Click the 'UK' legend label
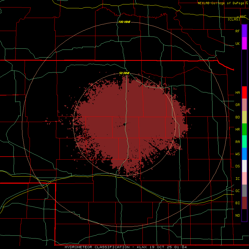Image resolution: width=249 pixels, height=249 pixels. (238, 43)
